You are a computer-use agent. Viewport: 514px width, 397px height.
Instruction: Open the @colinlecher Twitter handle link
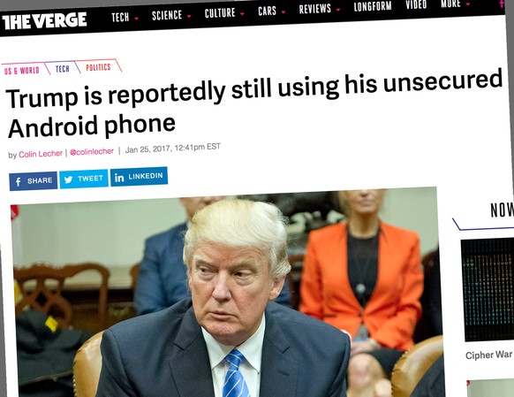click(92, 151)
